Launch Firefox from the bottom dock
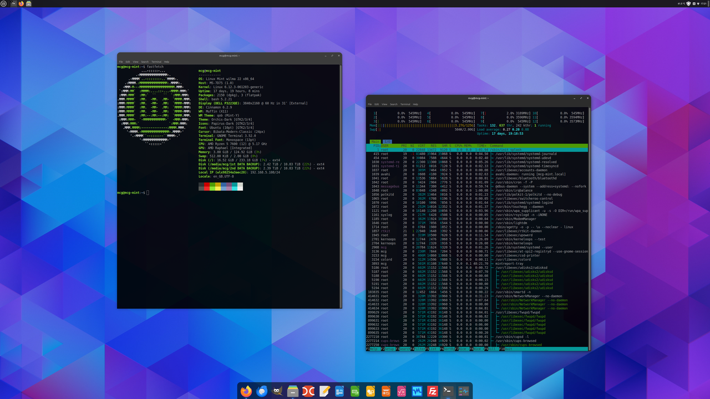This screenshot has height=399, width=710. 247,391
